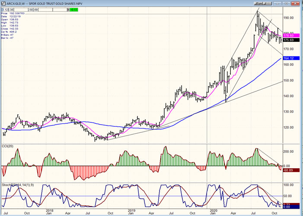The width and height of the screenshot is (303, 216).
Task: Select the blue 164.12 moving average label
Action: click(x=288, y=58)
